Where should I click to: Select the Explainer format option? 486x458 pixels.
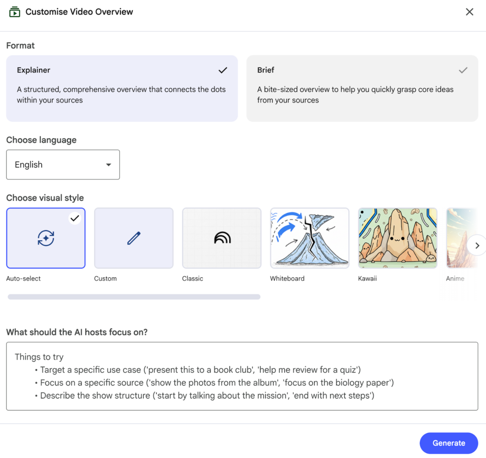[x=121, y=88]
